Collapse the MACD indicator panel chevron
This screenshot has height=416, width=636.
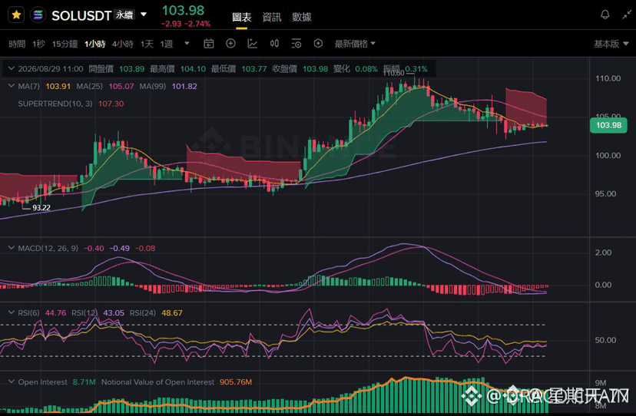pos(12,248)
